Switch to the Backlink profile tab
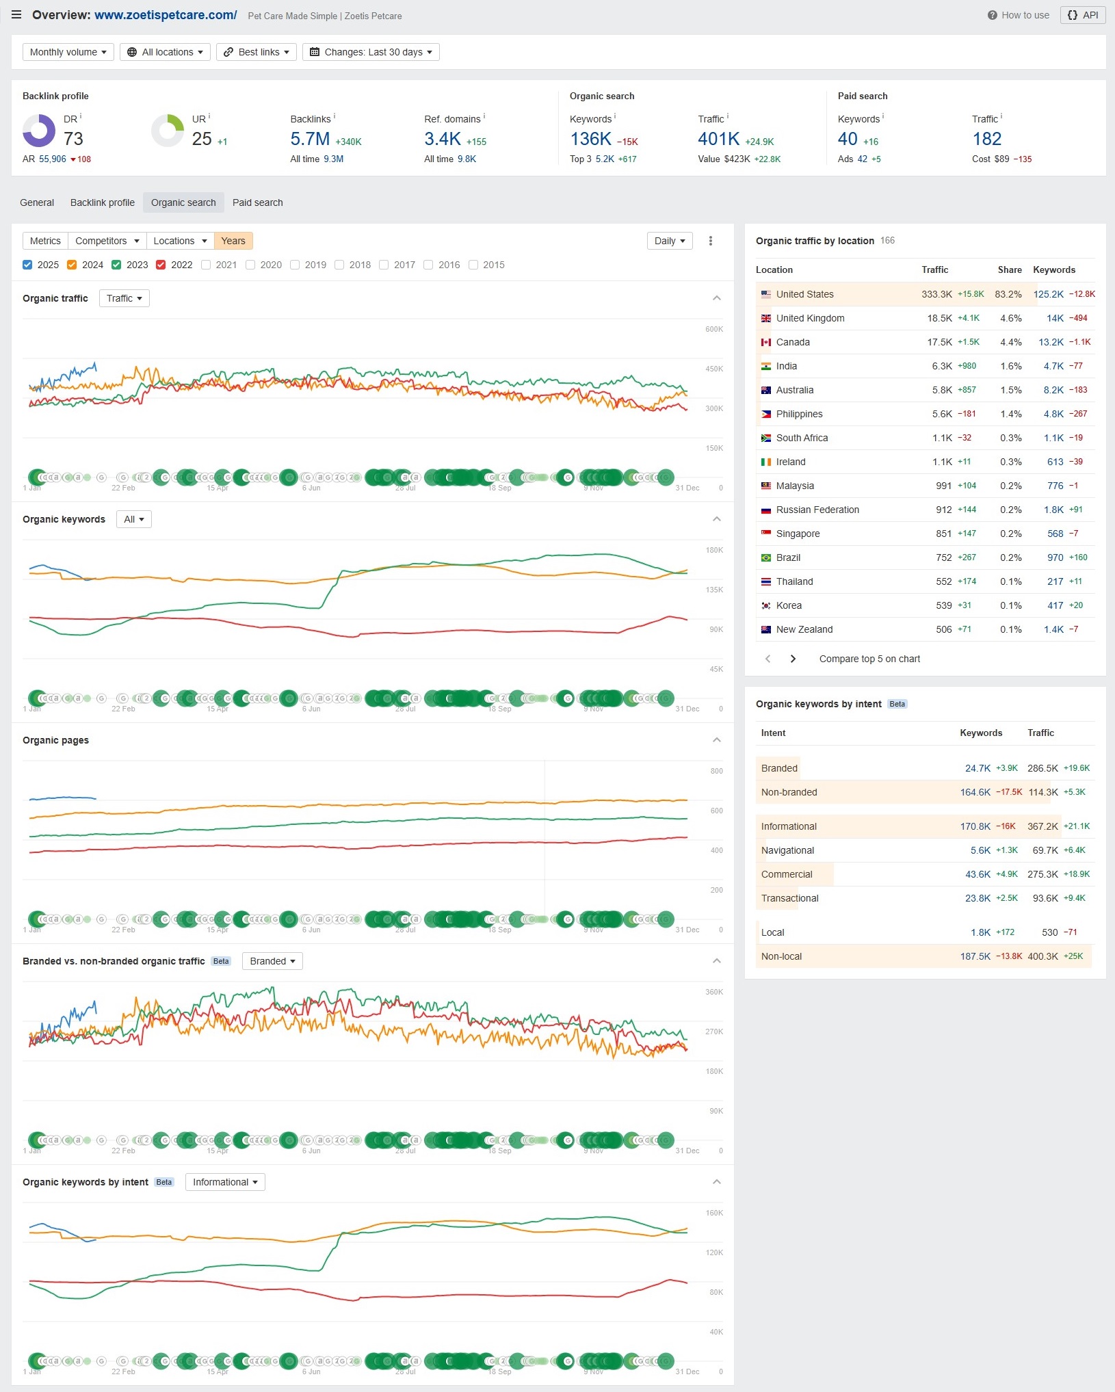 click(103, 202)
